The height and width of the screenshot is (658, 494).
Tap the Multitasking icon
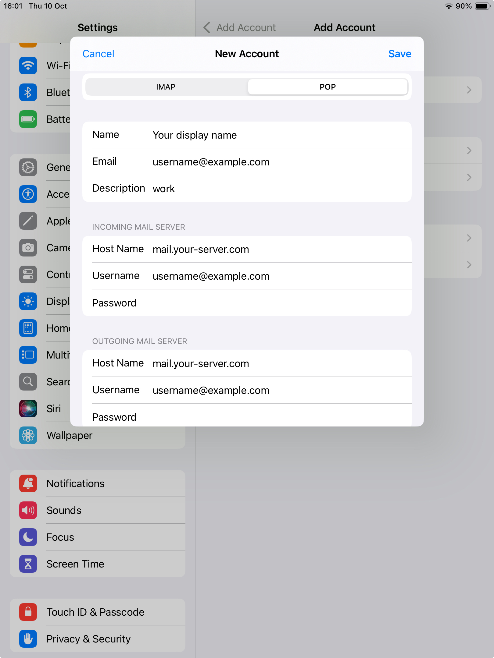28,355
